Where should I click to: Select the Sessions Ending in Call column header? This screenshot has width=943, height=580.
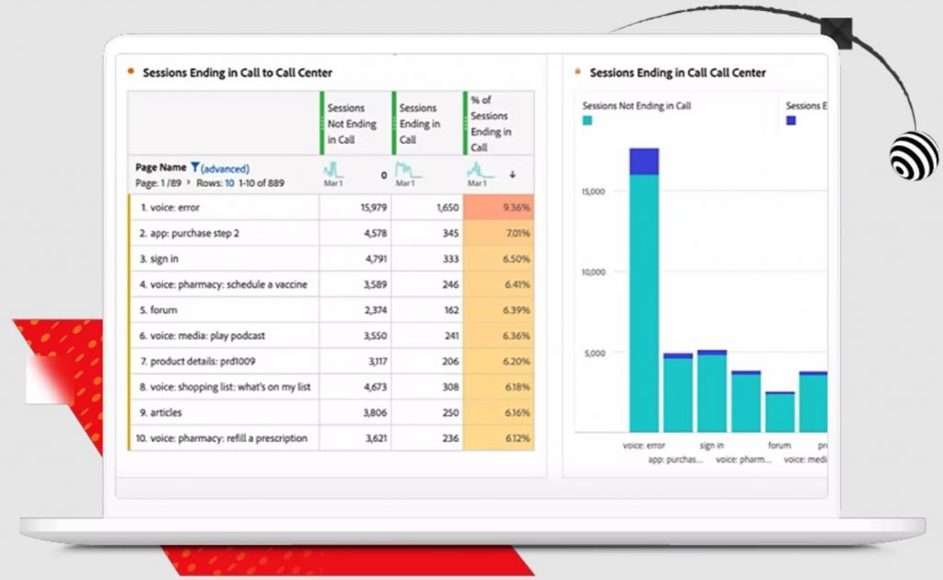click(424, 123)
